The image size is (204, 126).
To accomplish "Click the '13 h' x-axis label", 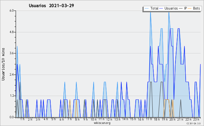I will point(117,119).
